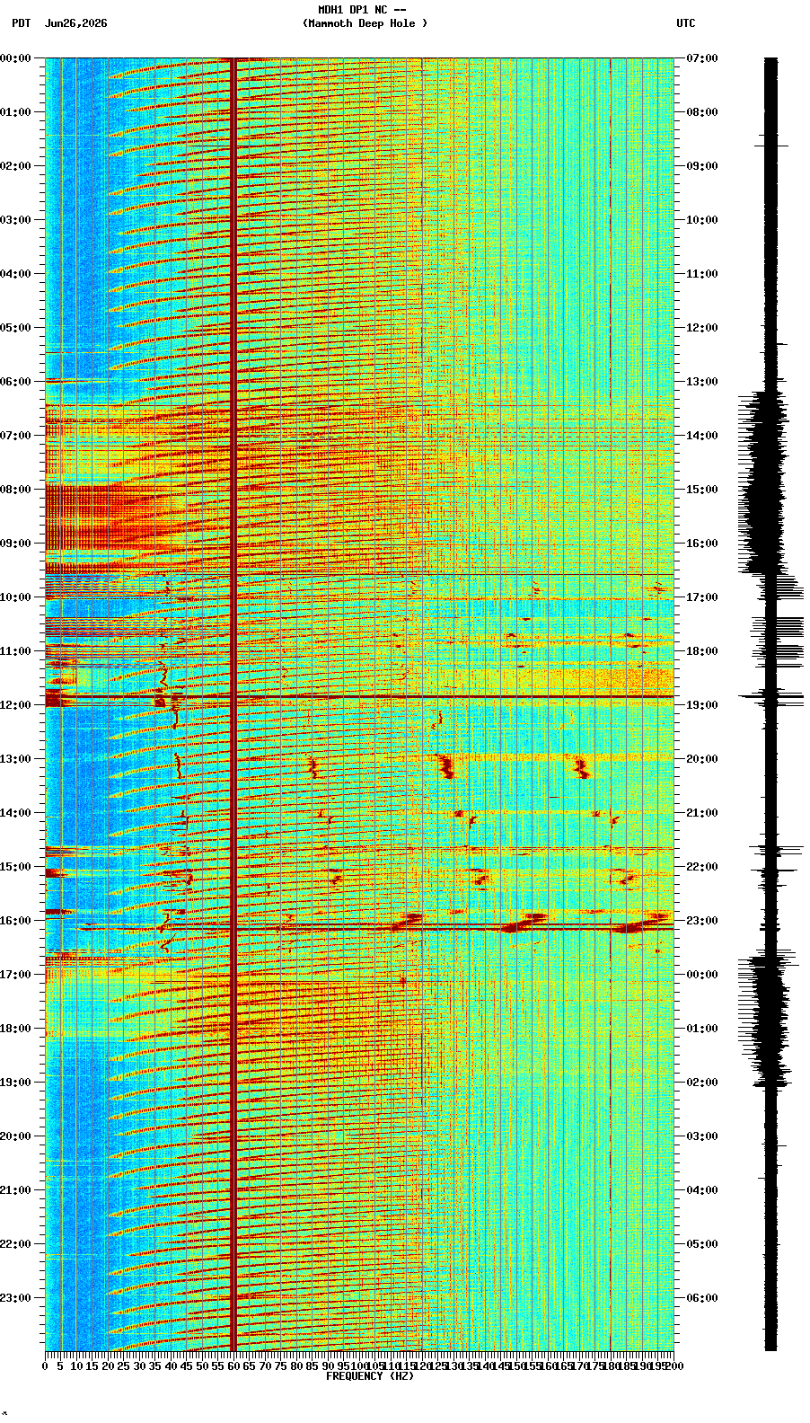This screenshot has width=810, height=1423.
Task: Click the 06:00 PDT time label
Action: 15,382
